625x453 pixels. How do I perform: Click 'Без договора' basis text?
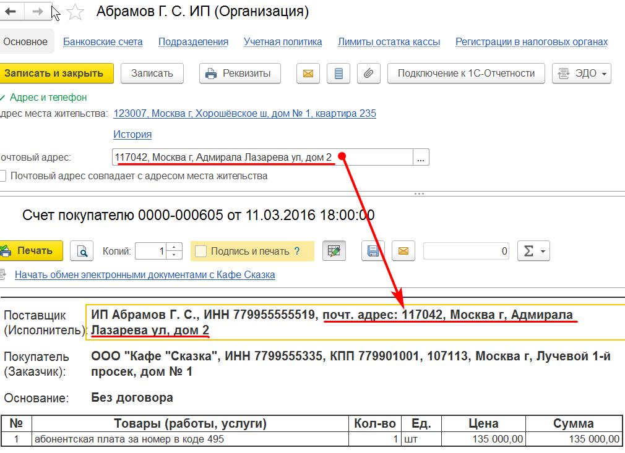click(x=132, y=397)
